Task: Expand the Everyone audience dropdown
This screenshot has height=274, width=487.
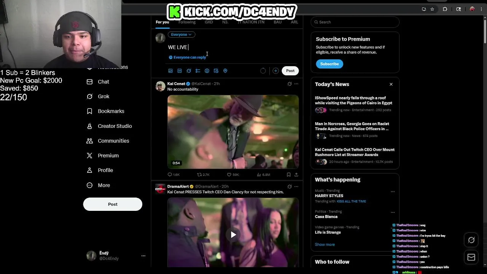Action: (181, 35)
